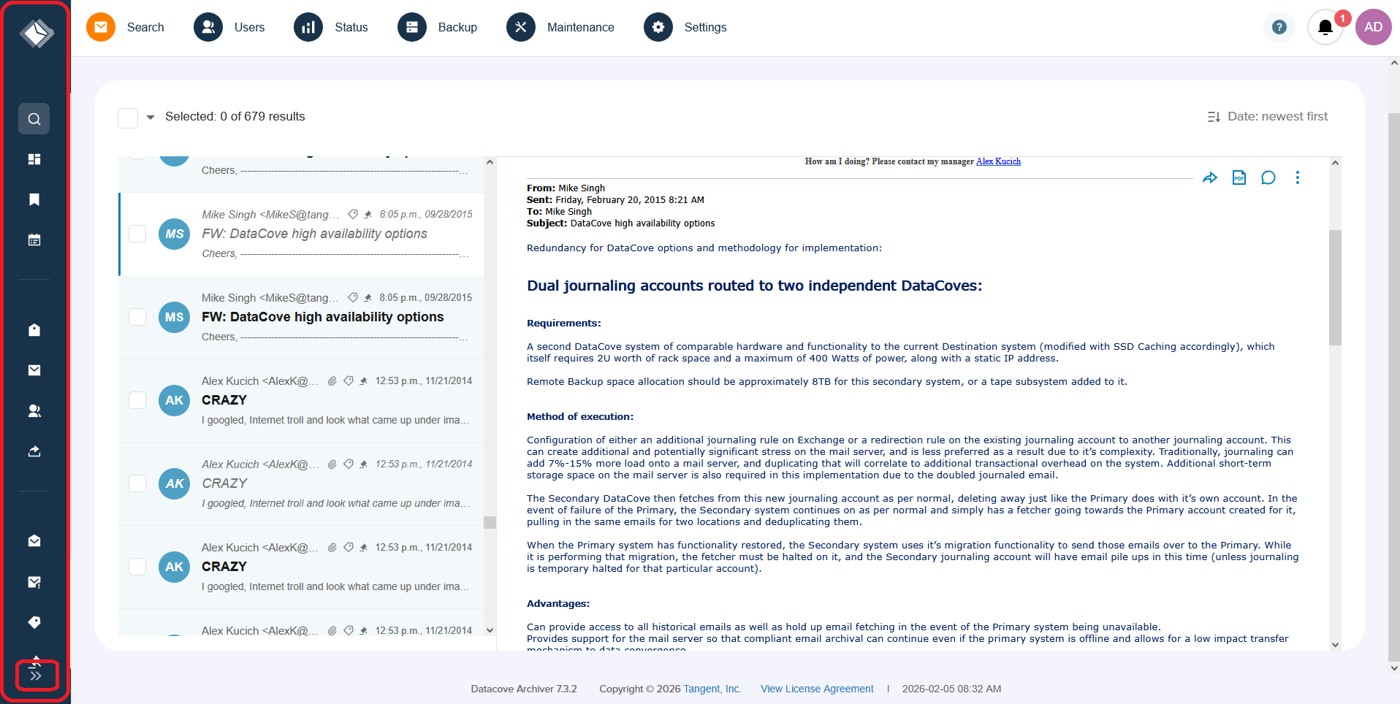This screenshot has height=704, width=1400.
Task: Check the last fully visible CRAZY email checkbox
Action: pyautogui.click(x=137, y=567)
